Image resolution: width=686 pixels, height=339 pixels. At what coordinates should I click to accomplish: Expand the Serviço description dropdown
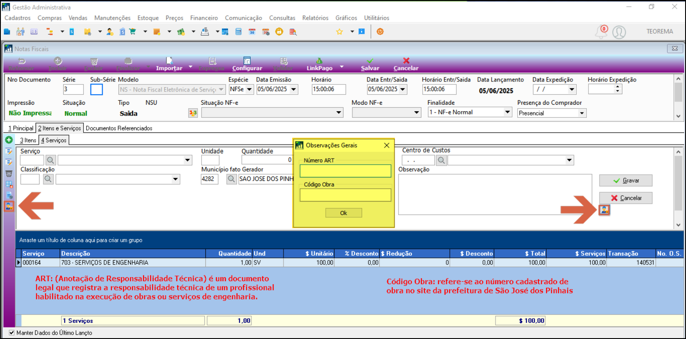click(x=188, y=160)
